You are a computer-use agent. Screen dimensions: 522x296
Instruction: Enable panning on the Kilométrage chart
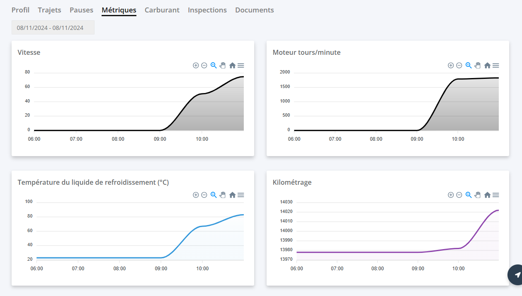(x=478, y=195)
